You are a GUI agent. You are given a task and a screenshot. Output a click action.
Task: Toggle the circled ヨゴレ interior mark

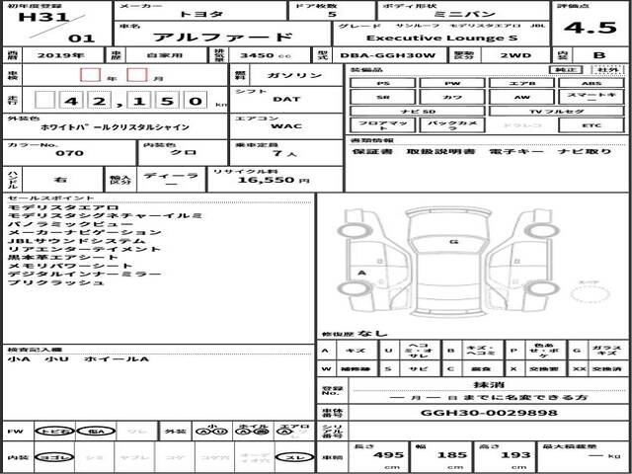tap(55, 457)
